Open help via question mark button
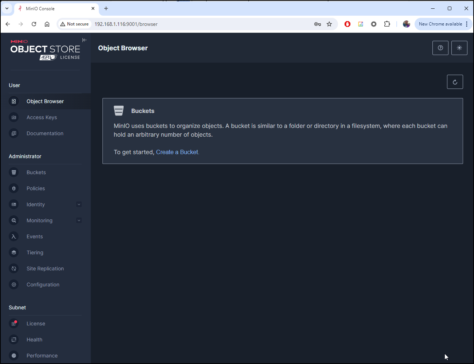The image size is (474, 364). [440, 48]
